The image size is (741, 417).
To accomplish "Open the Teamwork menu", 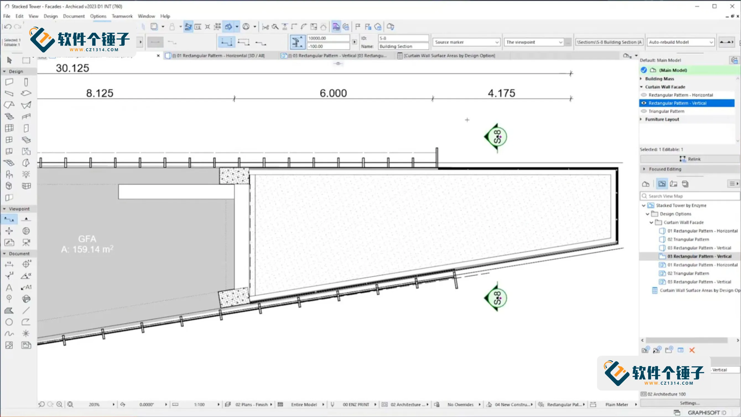I will tap(122, 16).
